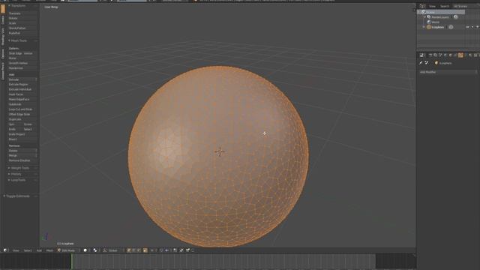This screenshot has width=480, height=270.
Task: Toggle Icosphere selectability arrow in outliner
Action: pyautogui.click(x=472, y=27)
